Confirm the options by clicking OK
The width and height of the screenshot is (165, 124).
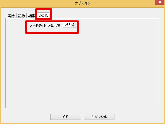[x=66, y=117]
